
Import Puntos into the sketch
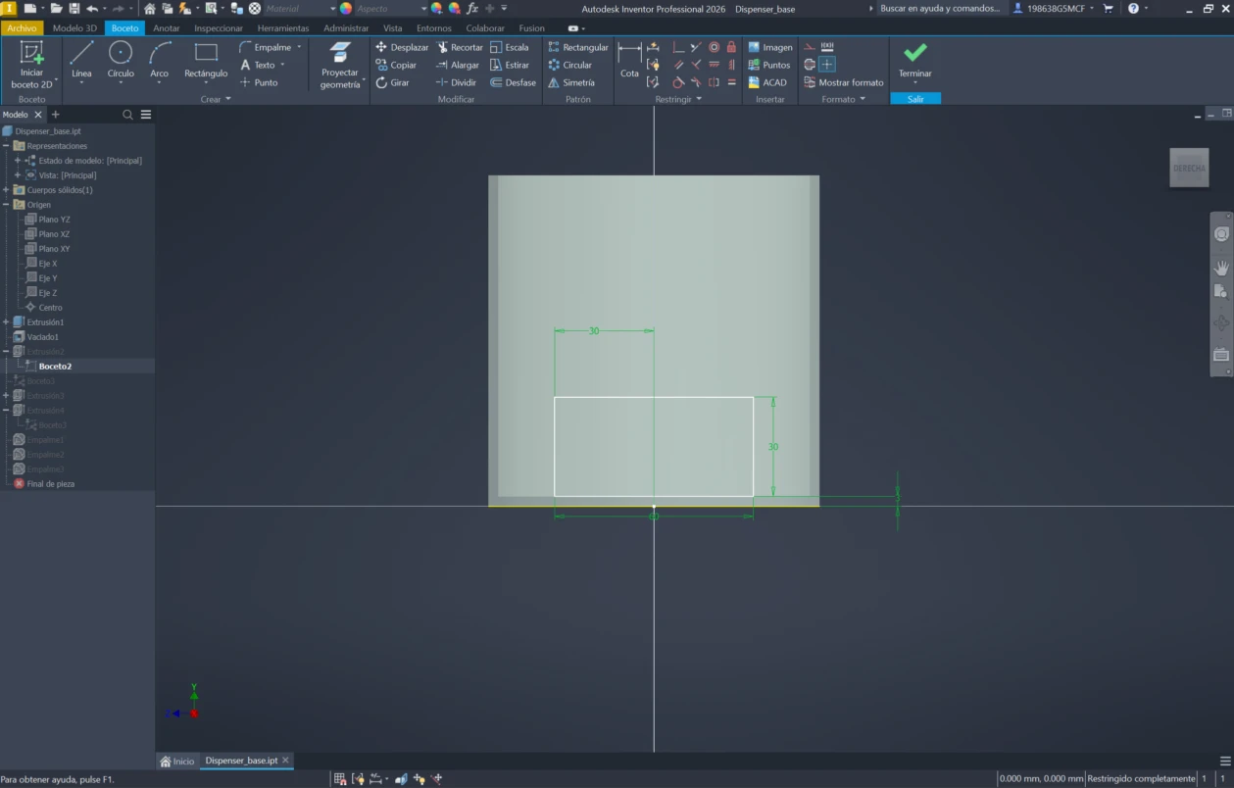(768, 65)
